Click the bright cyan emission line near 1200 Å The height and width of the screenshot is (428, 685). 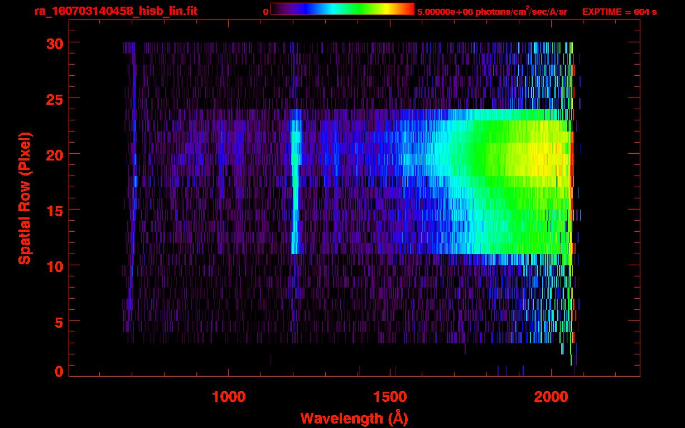[x=295, y=189]
